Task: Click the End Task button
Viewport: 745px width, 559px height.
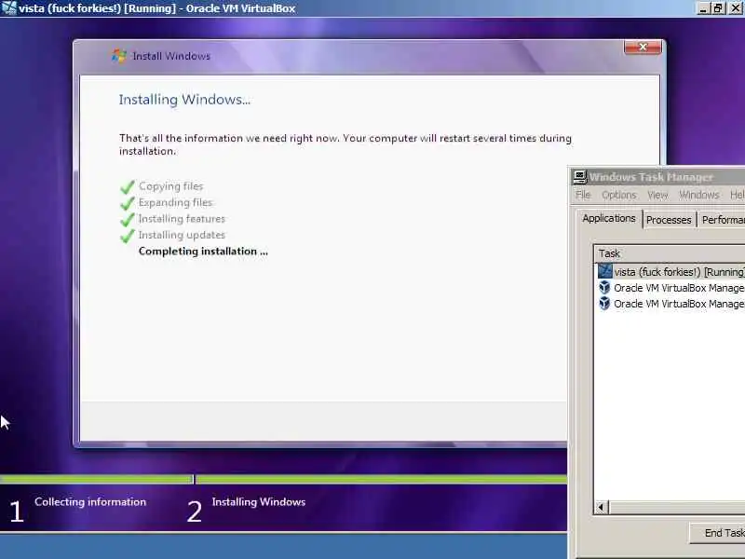Action: 717,533
